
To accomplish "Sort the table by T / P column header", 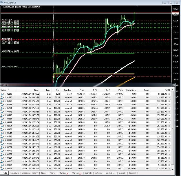I will pos(108,90).
